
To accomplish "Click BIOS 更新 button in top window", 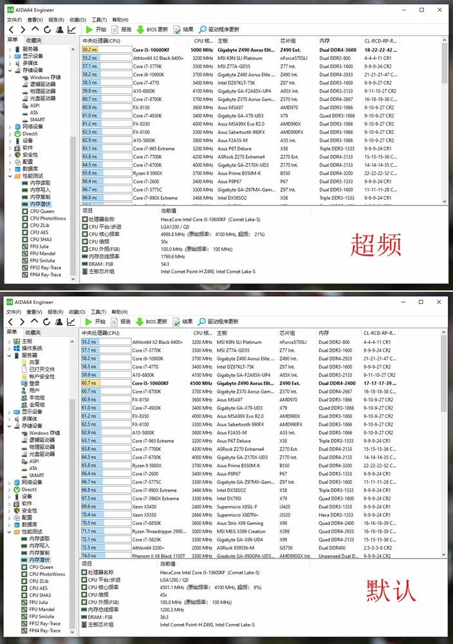I will [x=153, y=29].
